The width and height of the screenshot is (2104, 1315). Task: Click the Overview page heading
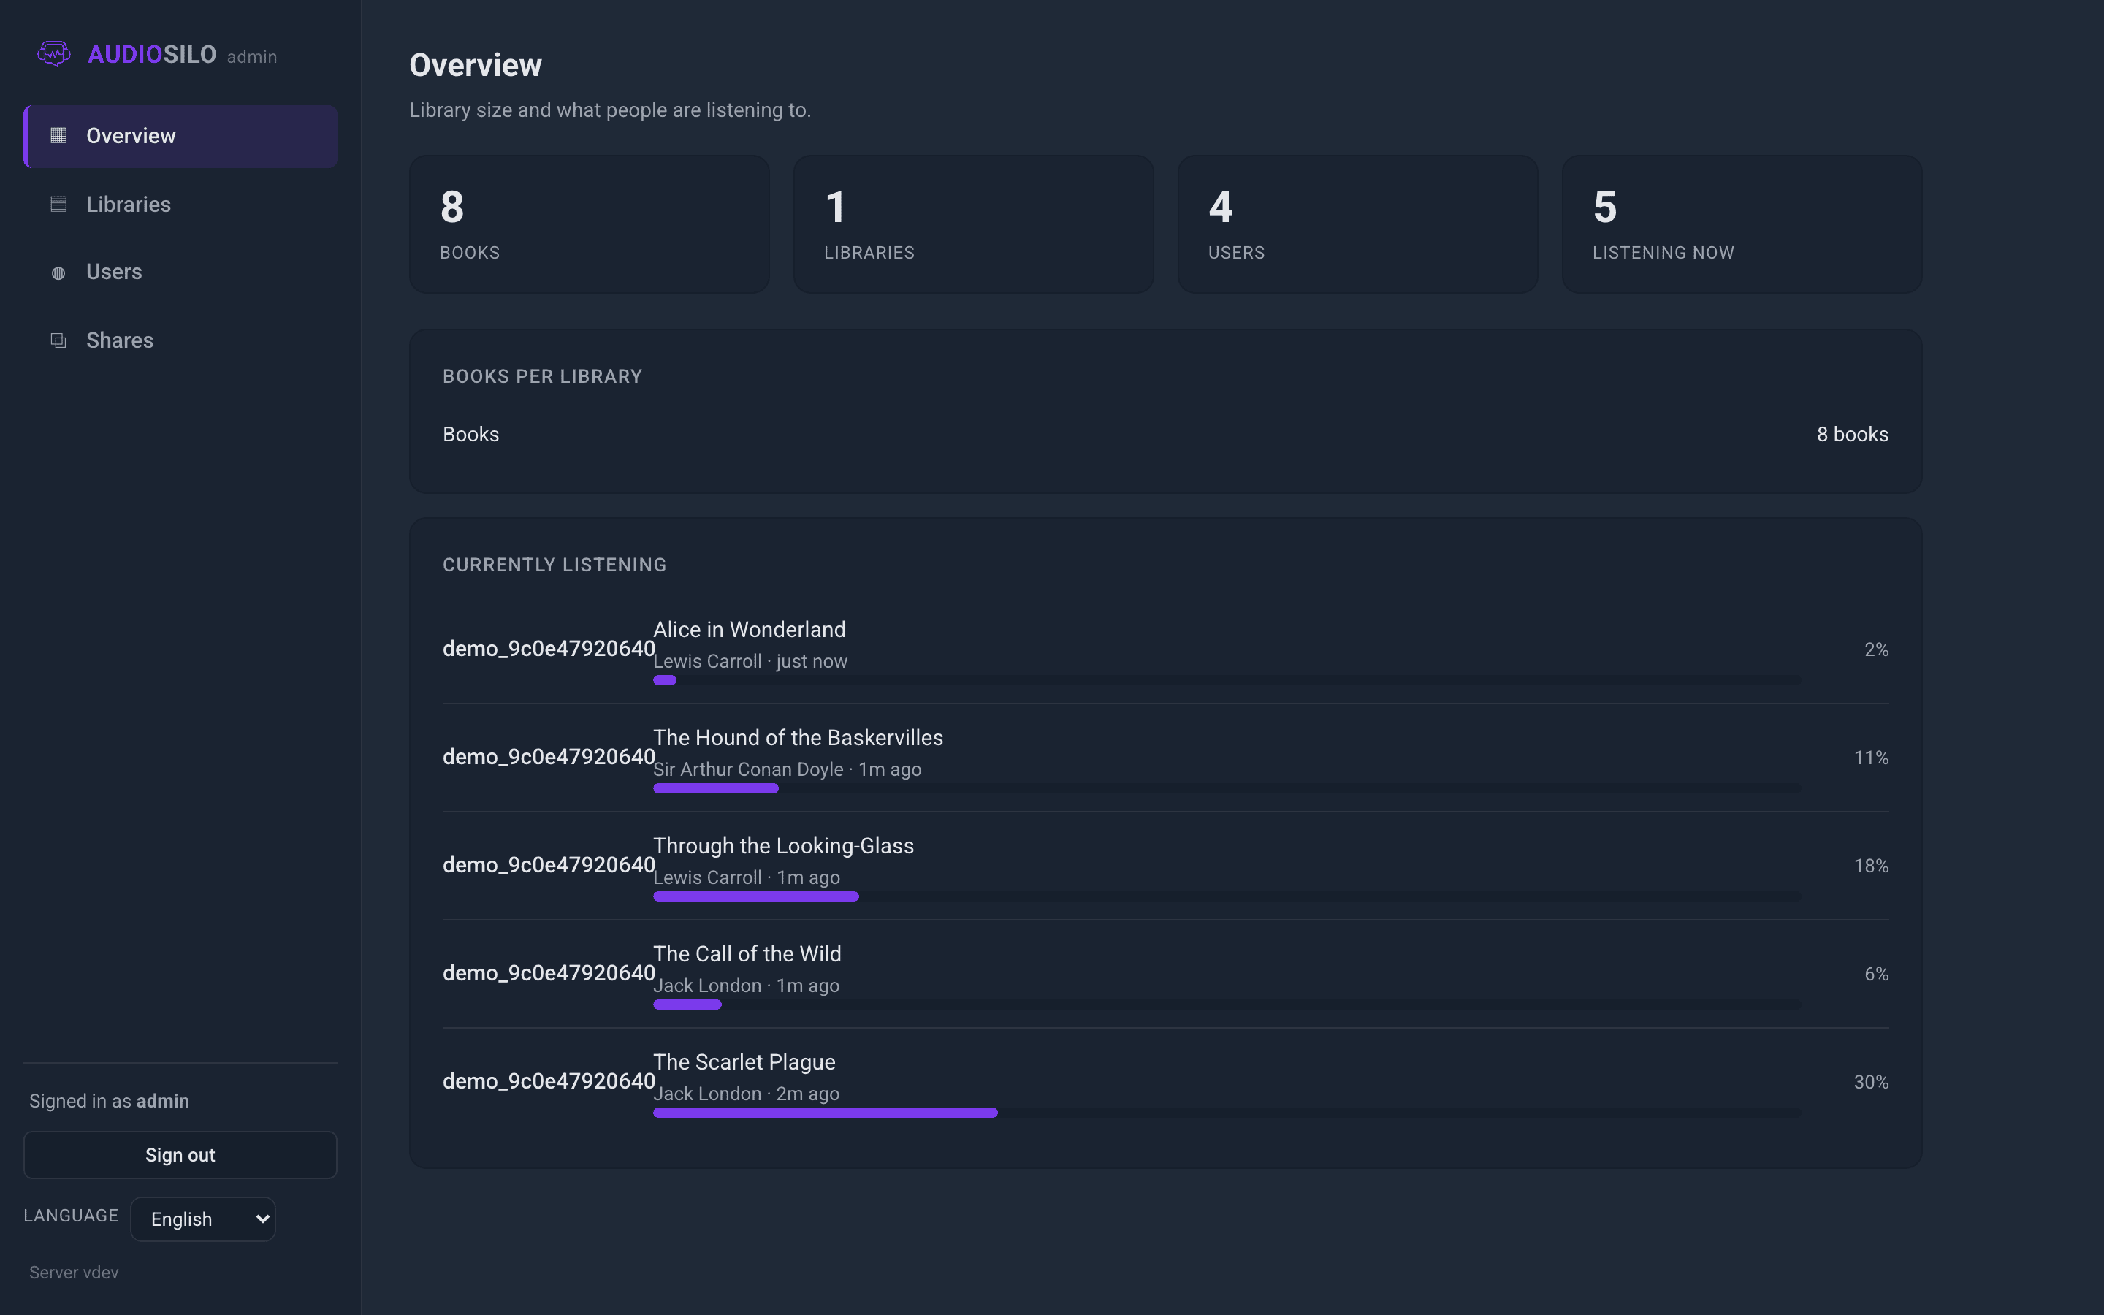tap(476, 65)
